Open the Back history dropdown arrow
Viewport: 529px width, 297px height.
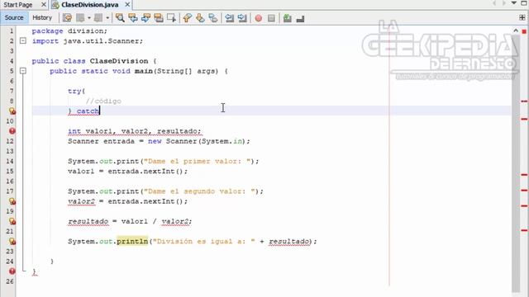[88, 18]
